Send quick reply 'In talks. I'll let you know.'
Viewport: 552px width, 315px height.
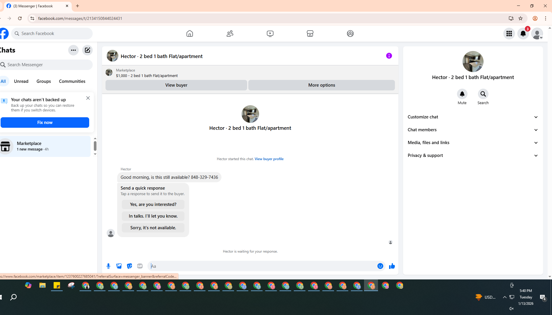[153, 216]
